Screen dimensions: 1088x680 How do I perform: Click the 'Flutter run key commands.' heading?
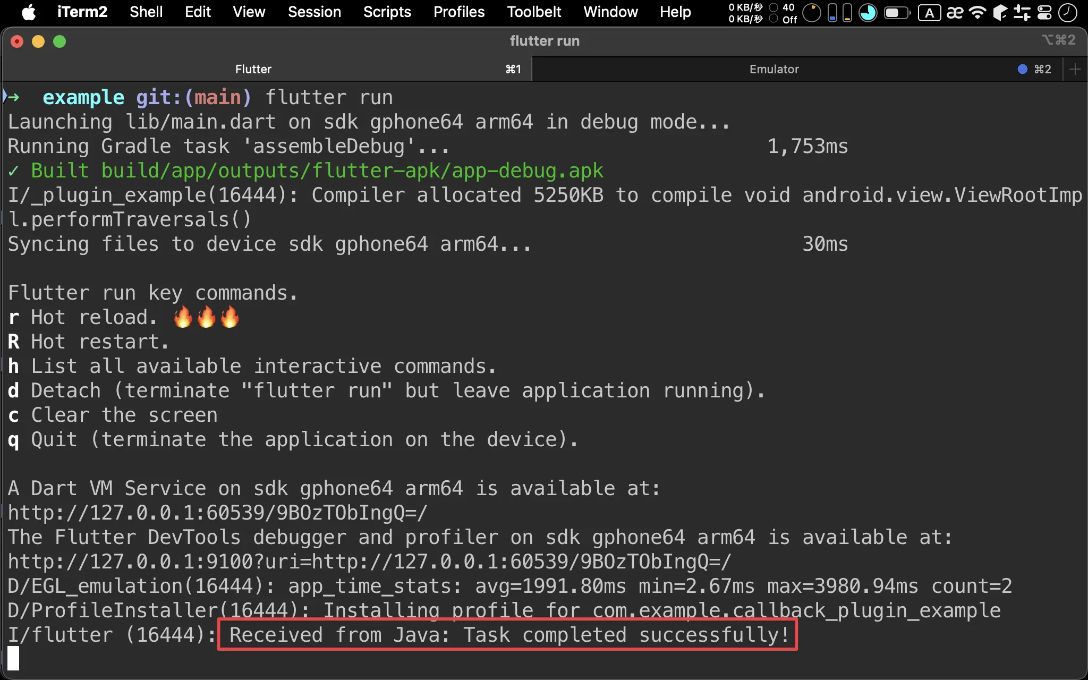(153, 293)
